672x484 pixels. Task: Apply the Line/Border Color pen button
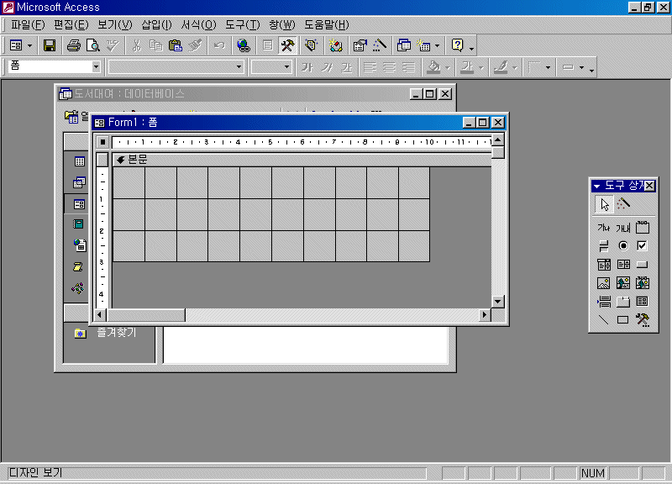(501, 67)
